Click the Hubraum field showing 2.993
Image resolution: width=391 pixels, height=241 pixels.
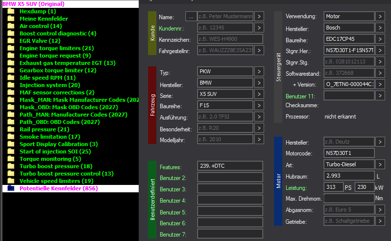pyautogui.click(x=349, y=176)
